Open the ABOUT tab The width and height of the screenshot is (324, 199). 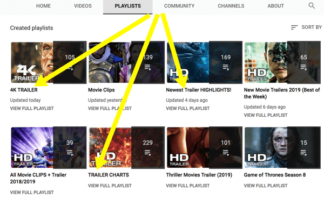(x=275, y=6)
